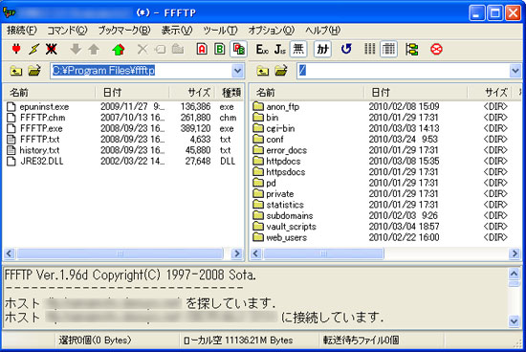
Task: Sort local files by サイズ column
Action: click(191, 92)
